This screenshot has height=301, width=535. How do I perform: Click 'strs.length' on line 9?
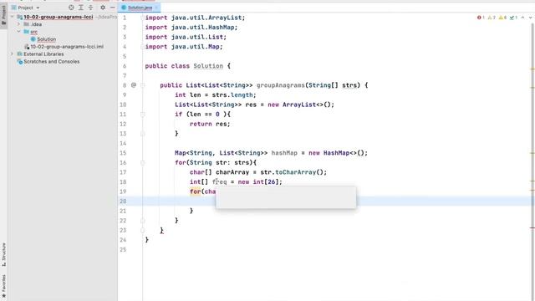pos(232,94)
